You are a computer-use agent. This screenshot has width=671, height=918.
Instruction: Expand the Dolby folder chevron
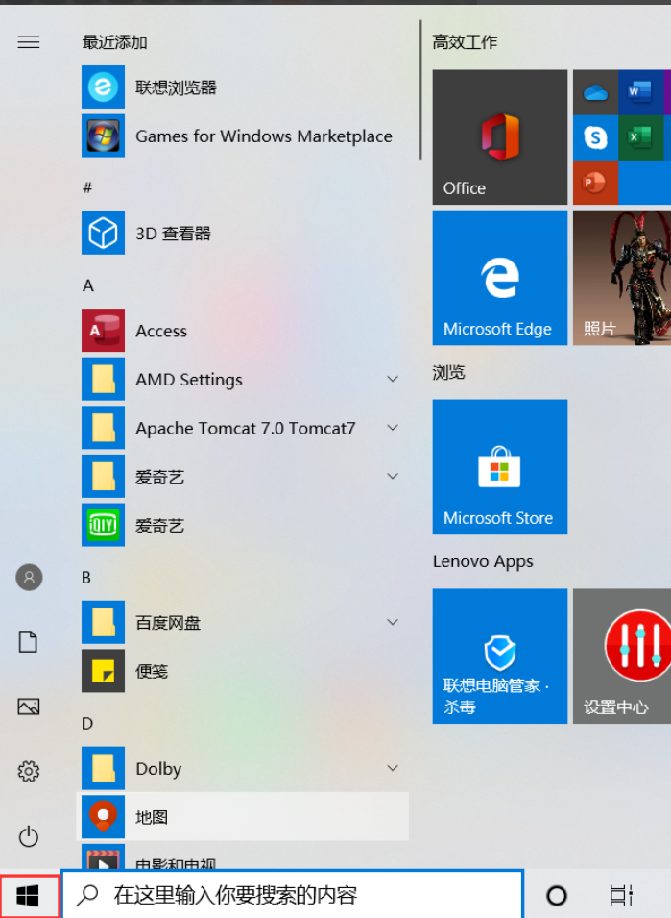coord(393,767)
